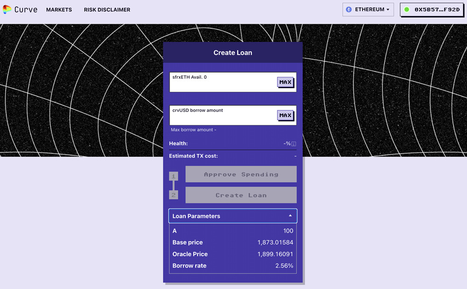Click MAX on the sfrxETH collateral field
The height and width of the screenshot is (289, 467).
point(285,82)
